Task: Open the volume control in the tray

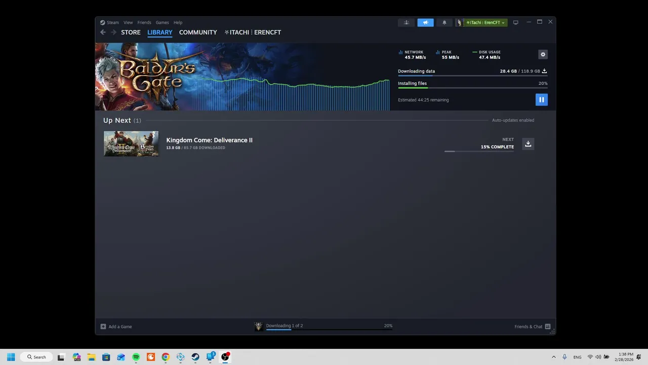Action: click(x=598, y=357)
